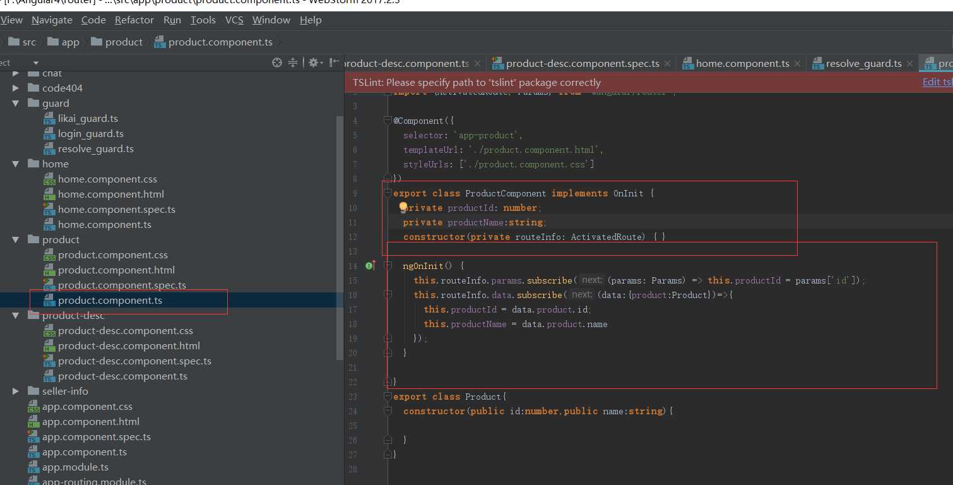Collapse the product-desc folder arrow
This screenshot has width=953, height=485.
pyautogui.click(x=16, y=315)
